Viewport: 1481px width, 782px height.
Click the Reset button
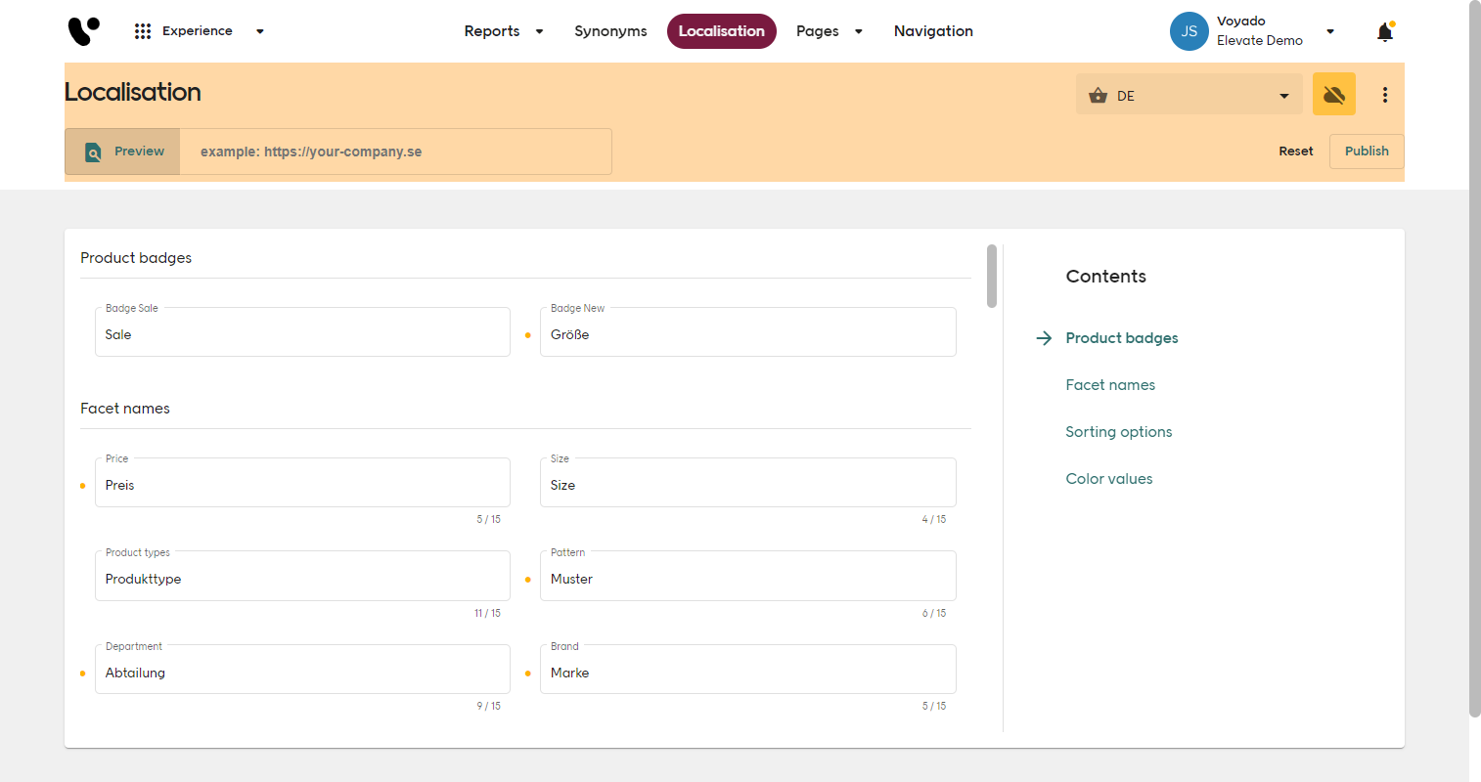coord(1296,151)
